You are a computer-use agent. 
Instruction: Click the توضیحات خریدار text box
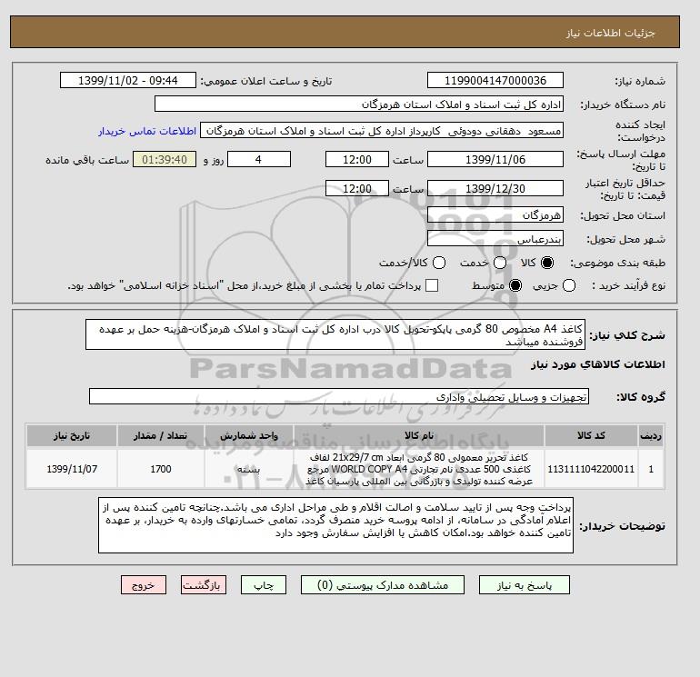pos(335,525)
